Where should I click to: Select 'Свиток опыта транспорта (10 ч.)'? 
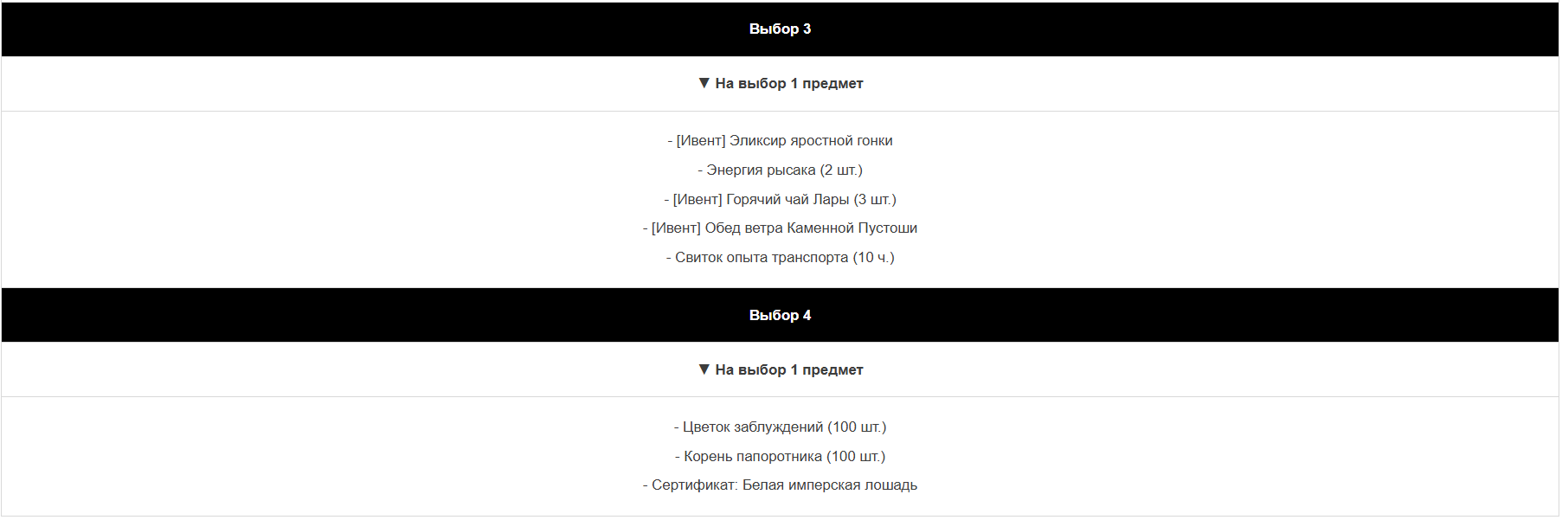point(780,257)
